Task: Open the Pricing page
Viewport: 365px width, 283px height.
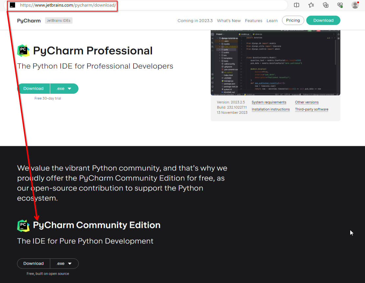Action: [293, 20]
